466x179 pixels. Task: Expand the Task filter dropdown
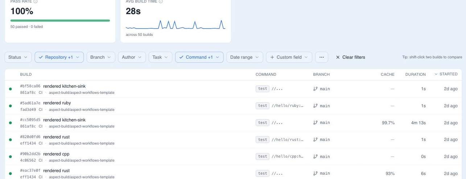pos(160,57)
